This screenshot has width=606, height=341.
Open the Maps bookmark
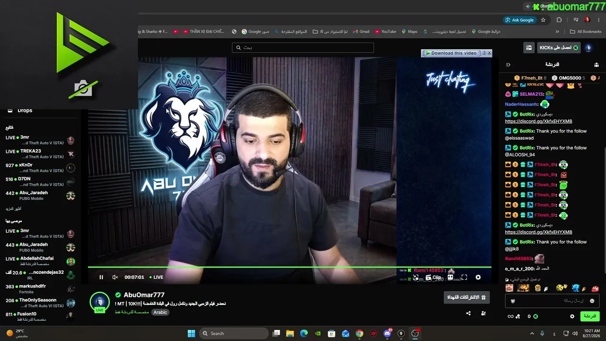pos(410,32)
